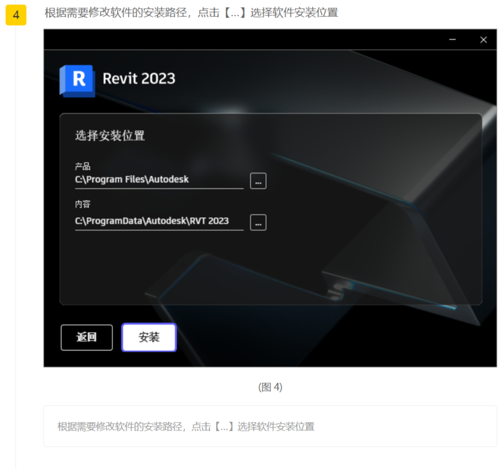This screenshot has height=469, width=502.
Task: Click the Revit 2023 title text
Action: 139,79
